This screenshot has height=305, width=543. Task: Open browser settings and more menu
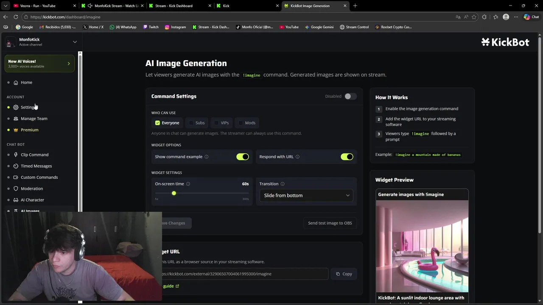click(x=516, y=17)
